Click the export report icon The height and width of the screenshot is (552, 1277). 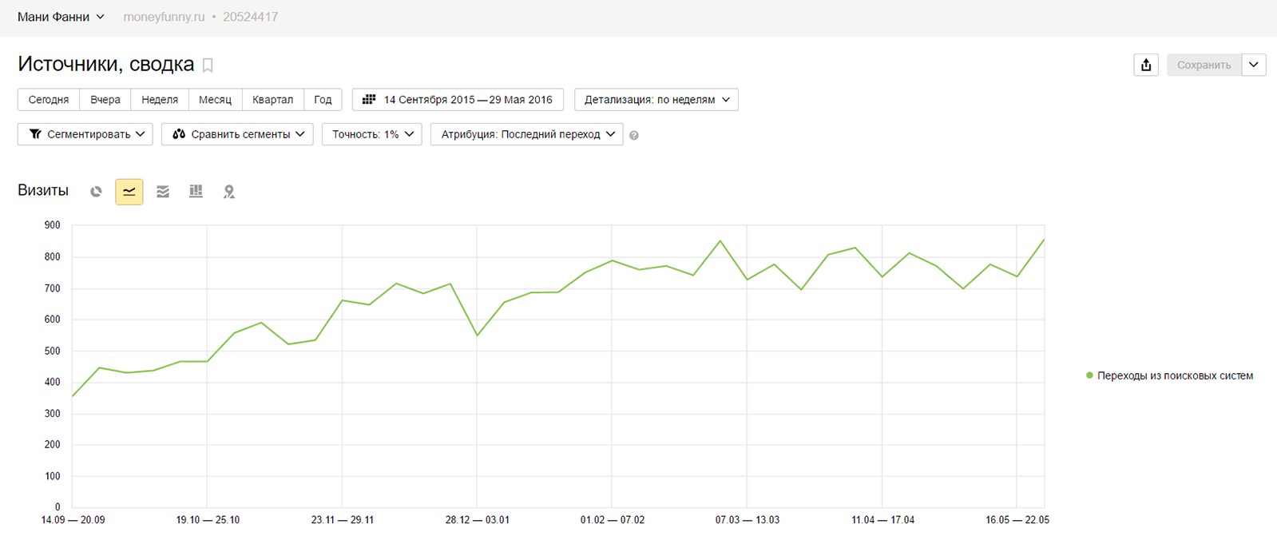pos(1146,66)
